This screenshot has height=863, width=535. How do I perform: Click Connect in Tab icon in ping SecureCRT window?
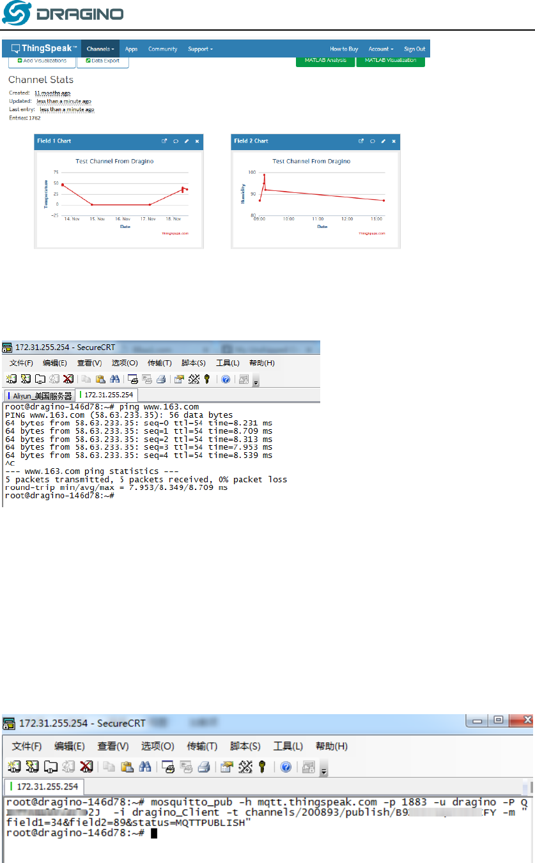[40, 379]
